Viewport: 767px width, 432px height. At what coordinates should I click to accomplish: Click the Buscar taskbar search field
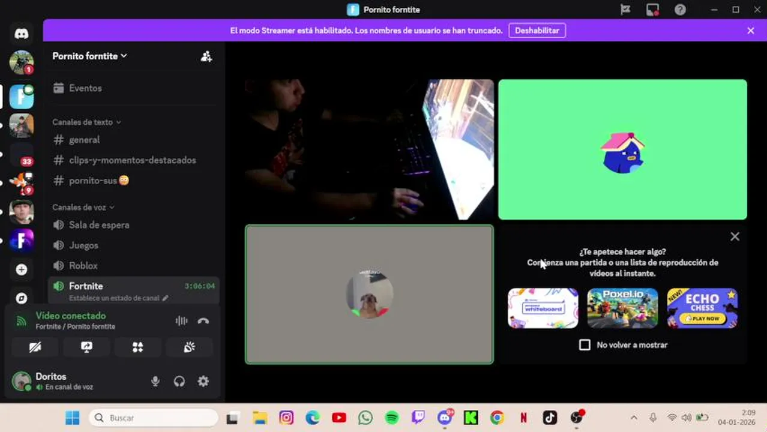(x=154, y=418)
